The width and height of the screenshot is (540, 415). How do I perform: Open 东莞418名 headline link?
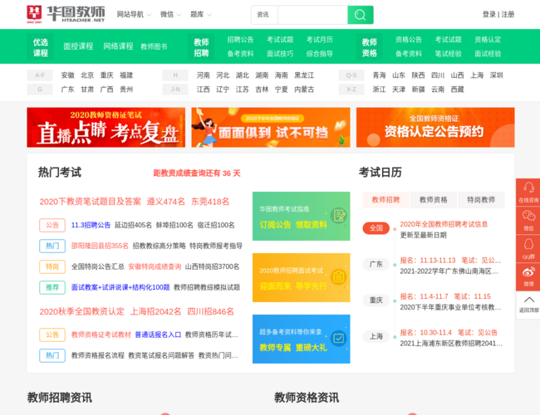[x=210, y=202]
